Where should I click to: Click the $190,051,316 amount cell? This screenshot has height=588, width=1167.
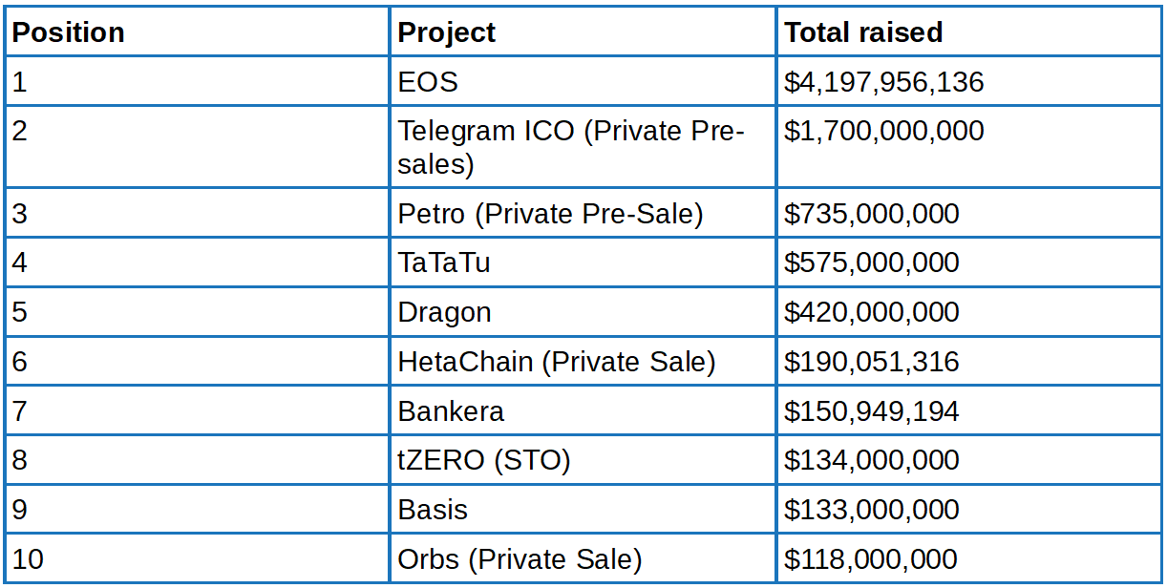coord(871,362)
